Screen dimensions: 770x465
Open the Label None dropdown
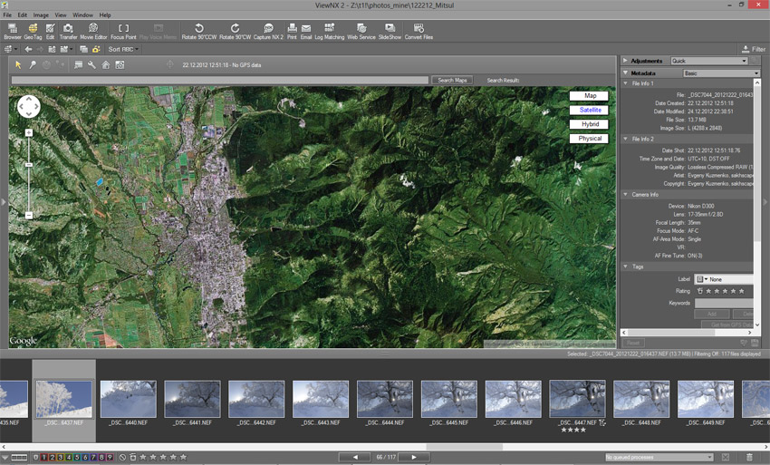click(x=724, y=279)
